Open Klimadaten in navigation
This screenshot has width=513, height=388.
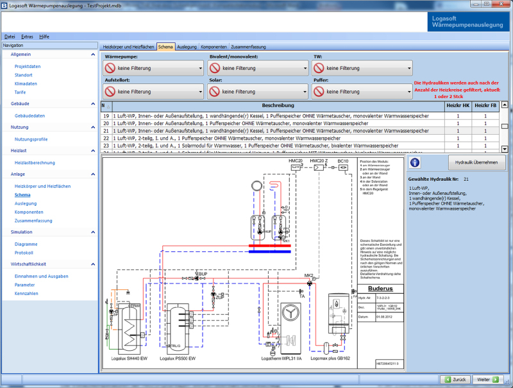[26, 84]
